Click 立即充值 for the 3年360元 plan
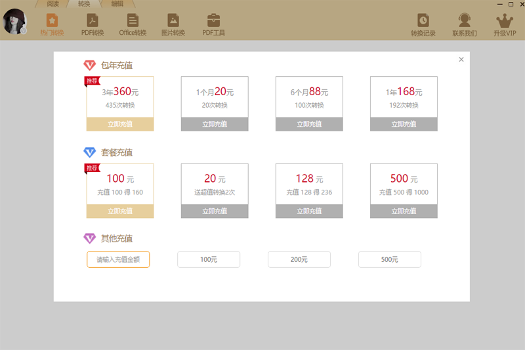The height and width of the screenshot is (350, 525). pos(120,124)
